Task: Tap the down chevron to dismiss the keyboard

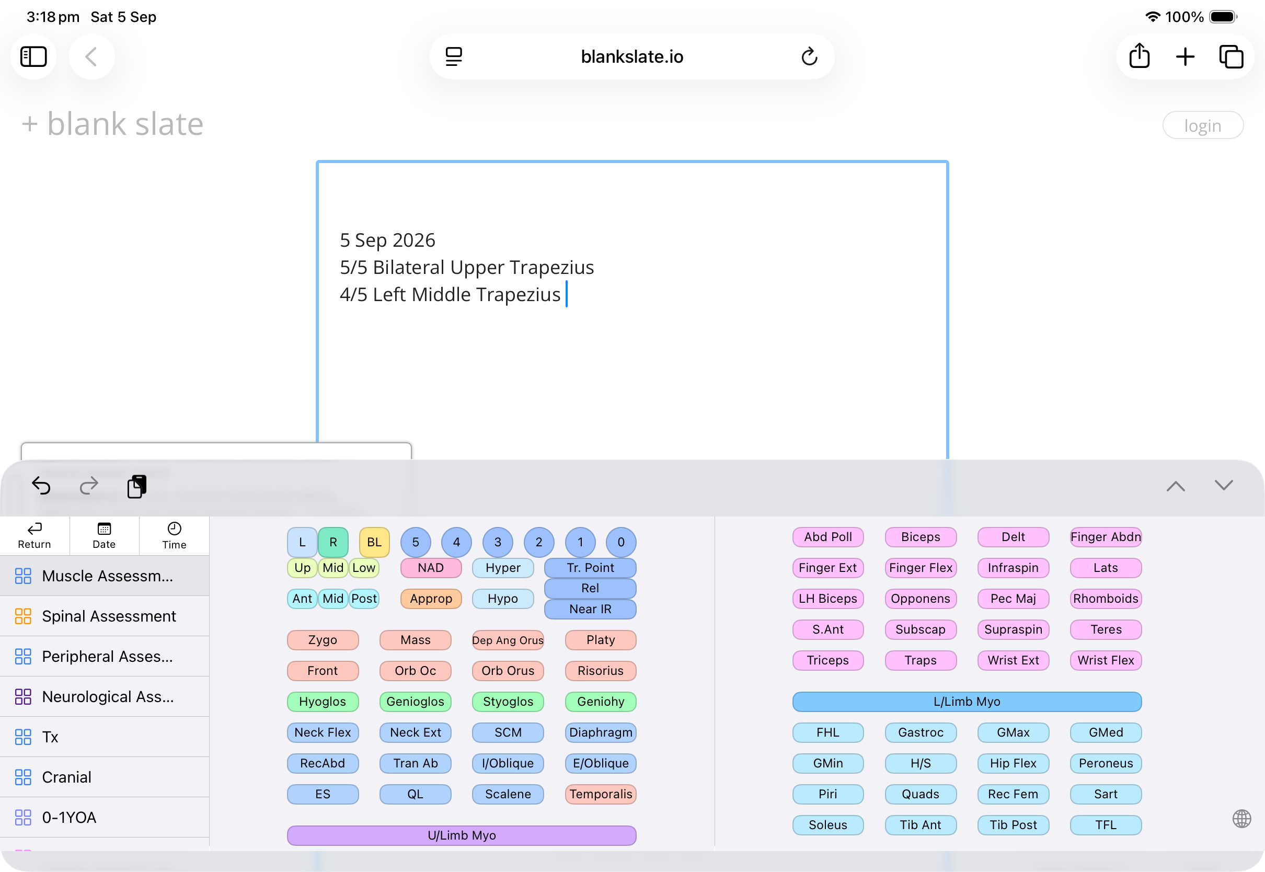Action: 1224,485
